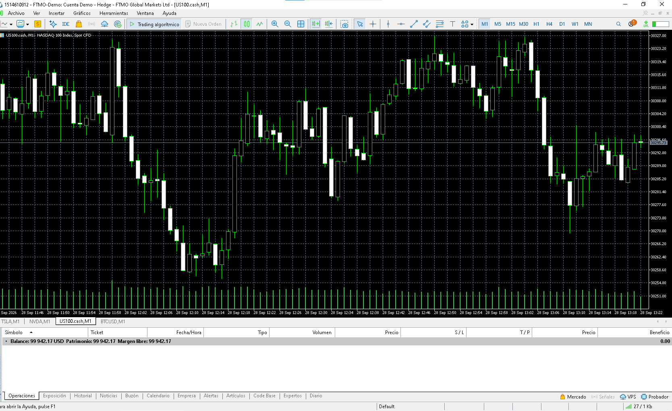Toggle Trading algorítmico on or off
This screenshot has width=672, height=411.
click(x=154, y=24)
